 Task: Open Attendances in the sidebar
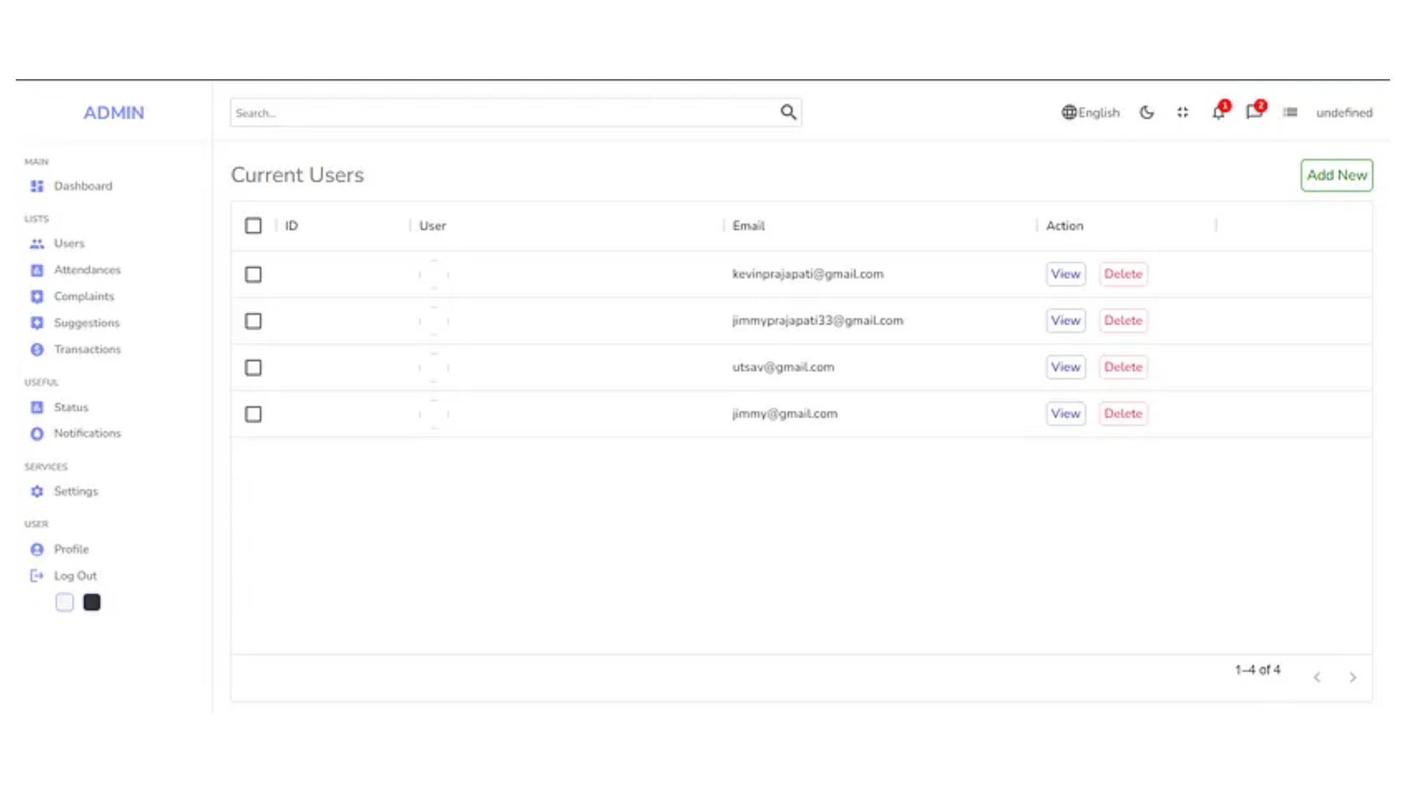point(86,270)
